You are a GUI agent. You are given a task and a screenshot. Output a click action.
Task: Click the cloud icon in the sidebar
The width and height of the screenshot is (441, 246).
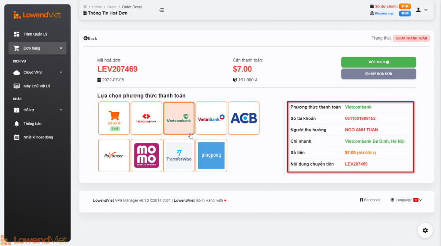click(x=17, y=72)
